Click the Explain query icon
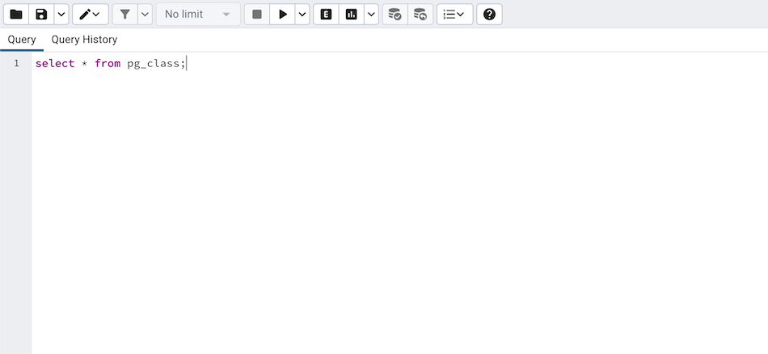 click(x=326, y=15)
